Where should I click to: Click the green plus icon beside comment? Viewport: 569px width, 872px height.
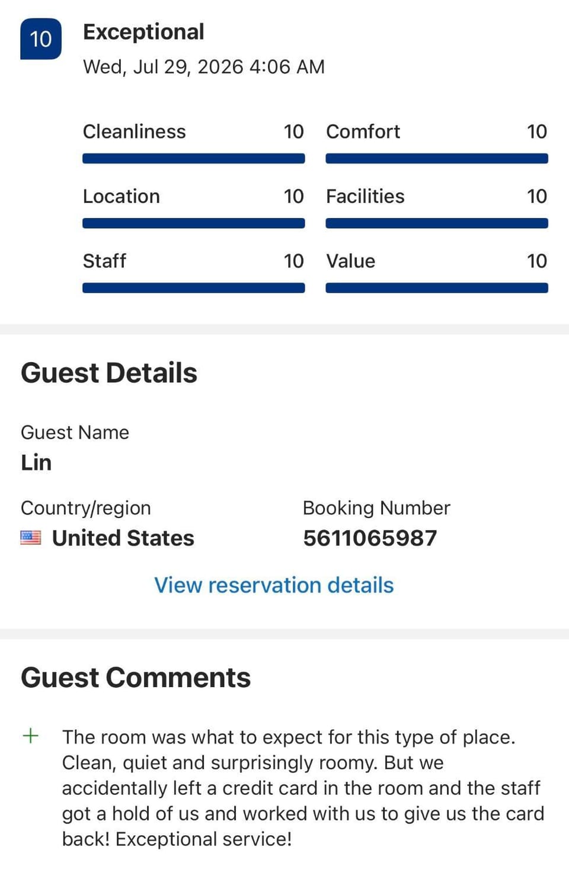point(30,736)
